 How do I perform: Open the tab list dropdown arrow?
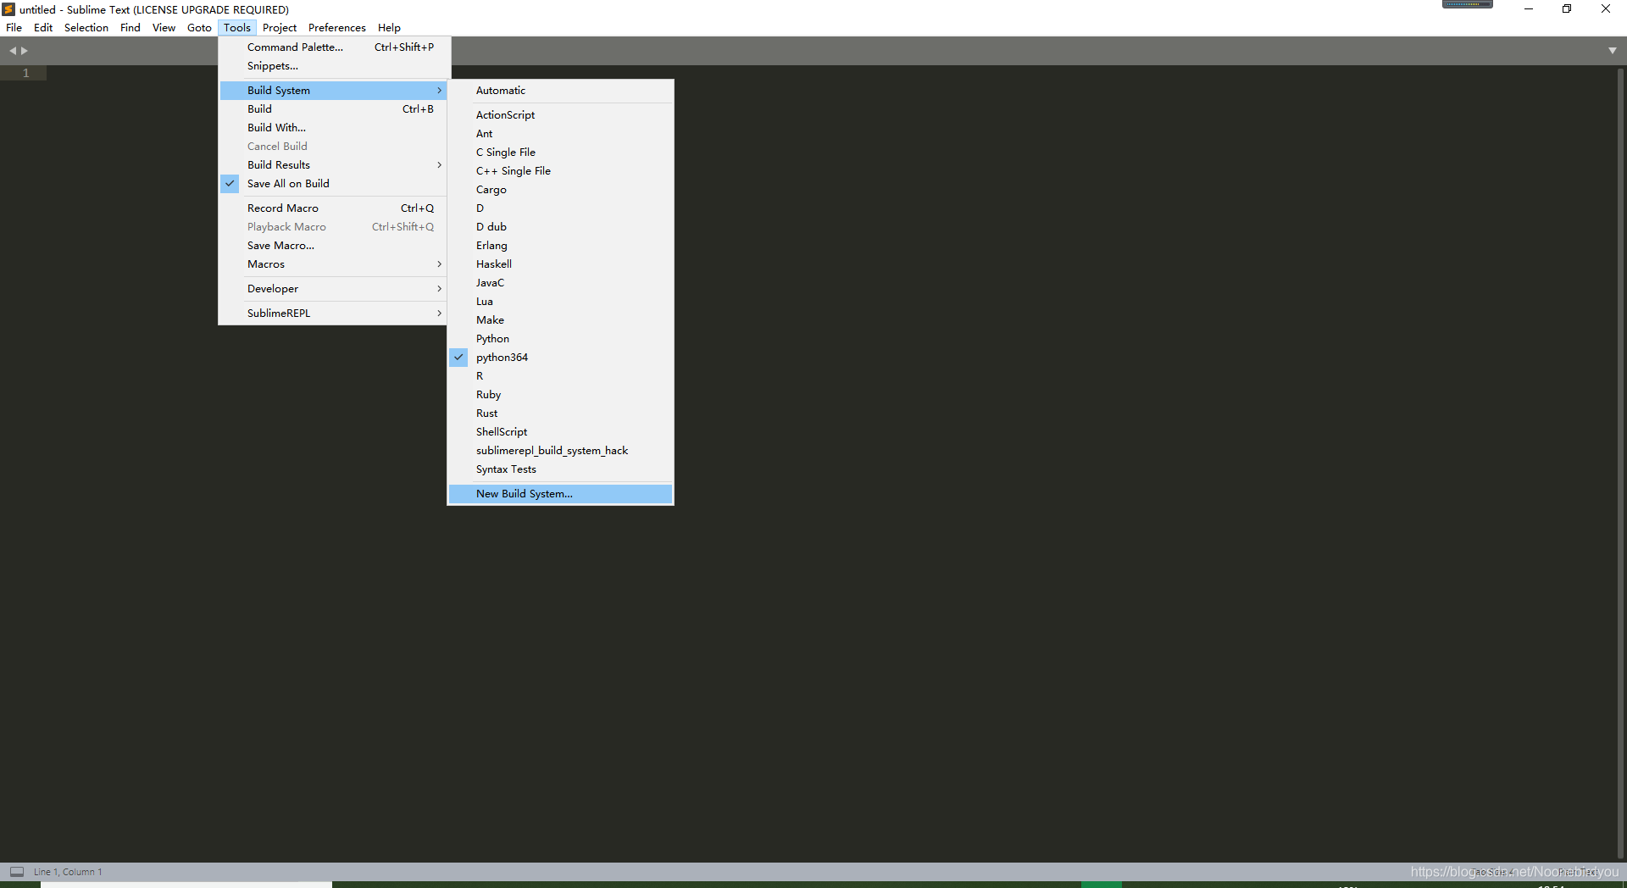point(1613,51)
